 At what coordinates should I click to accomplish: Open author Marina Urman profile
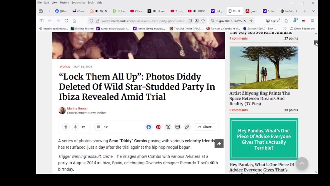point(77,109)
